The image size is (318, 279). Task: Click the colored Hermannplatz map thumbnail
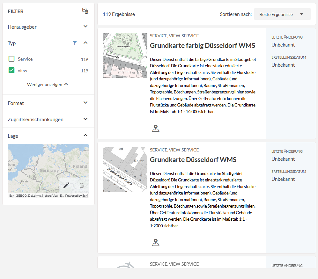(x=125, y=55)
